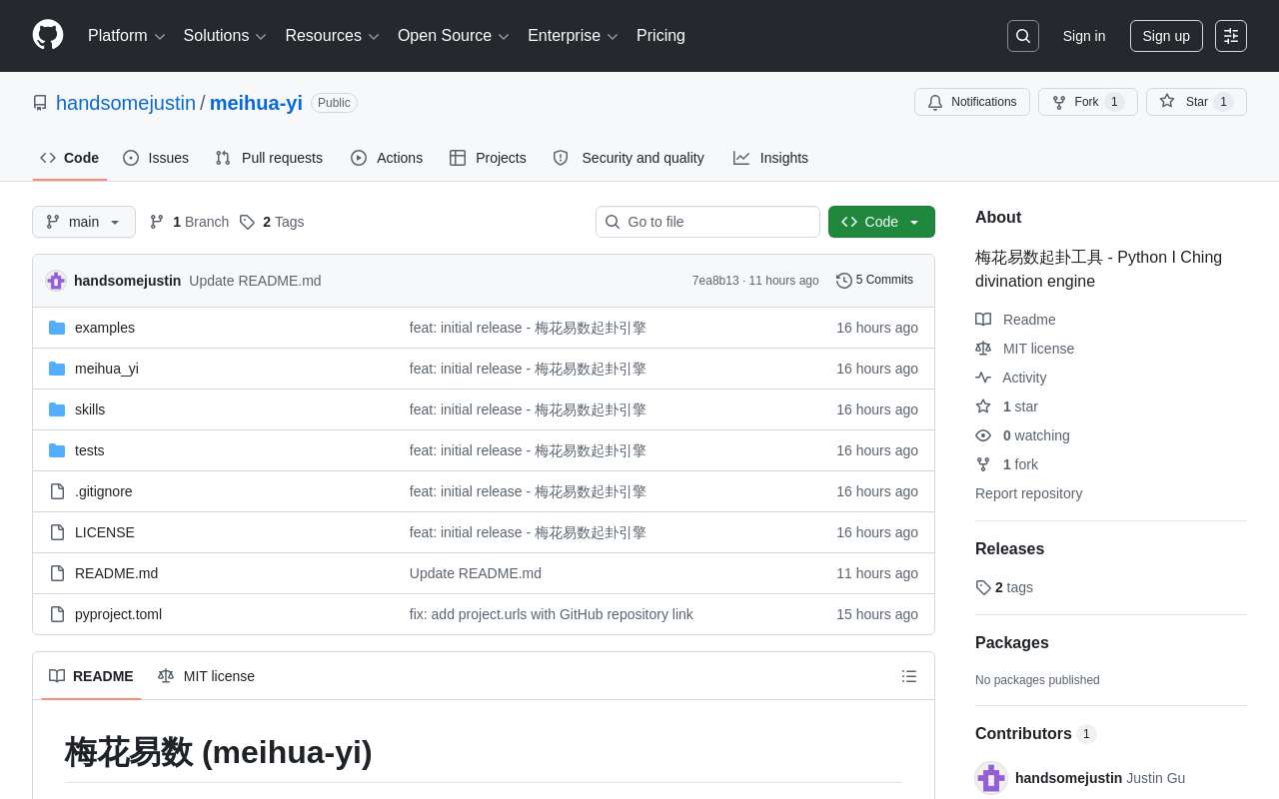The image size is (1279, 799).
Task: Click the star icon beside 1 star
Action: click(x=983, y=406)
